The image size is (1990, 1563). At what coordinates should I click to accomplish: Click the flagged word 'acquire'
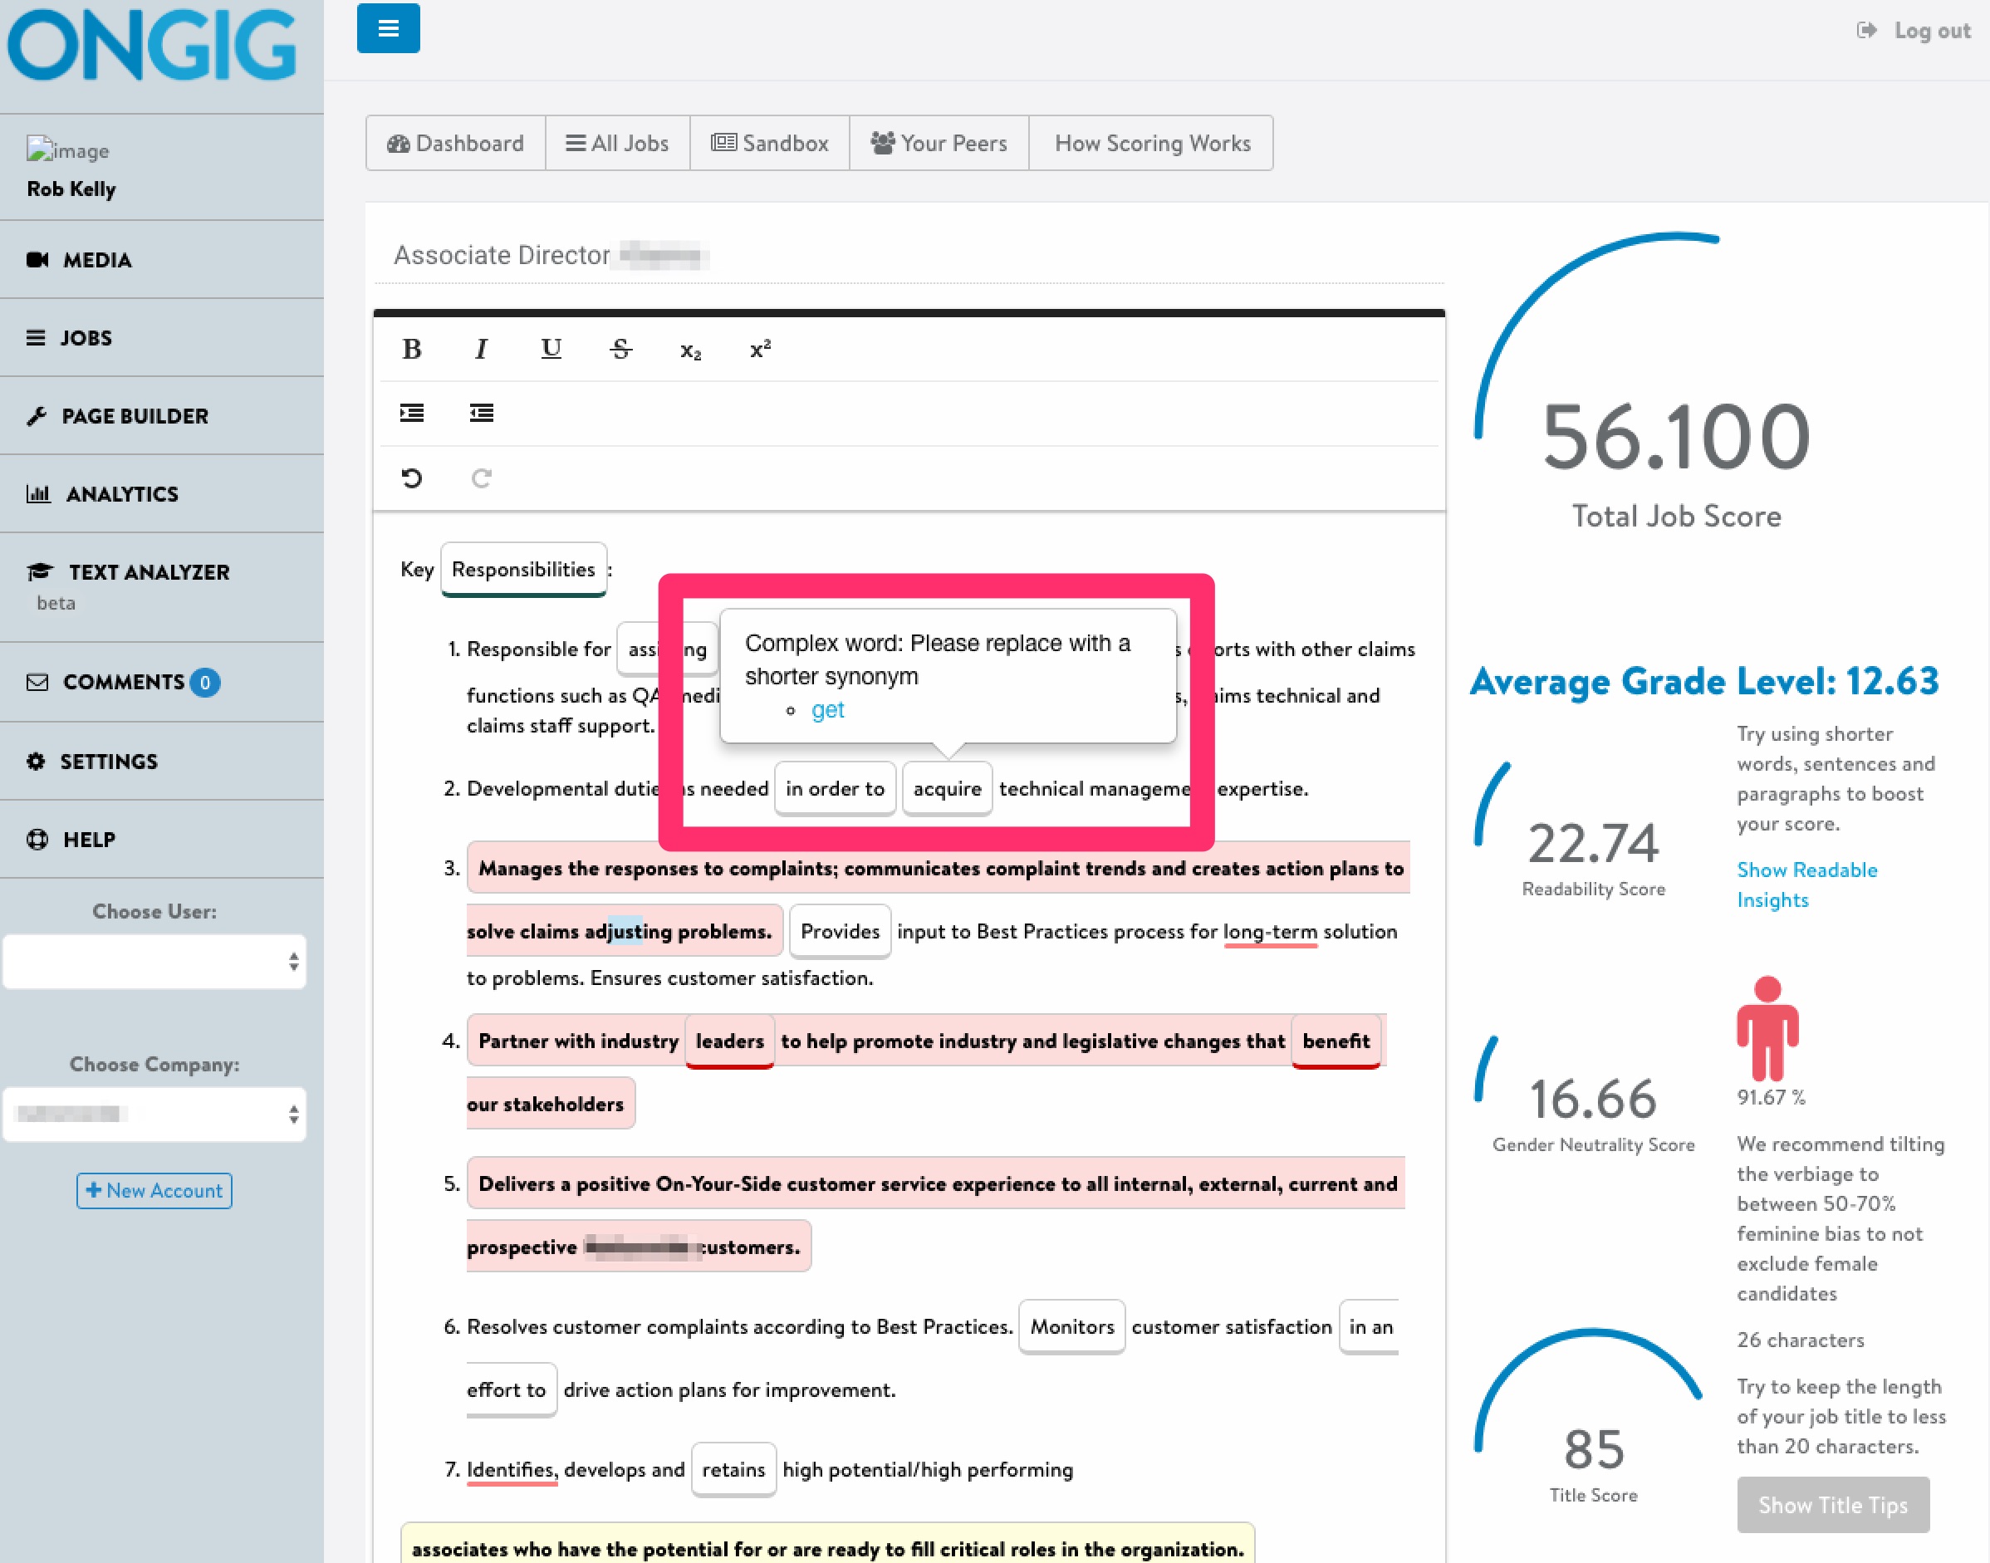click(947, 789)
